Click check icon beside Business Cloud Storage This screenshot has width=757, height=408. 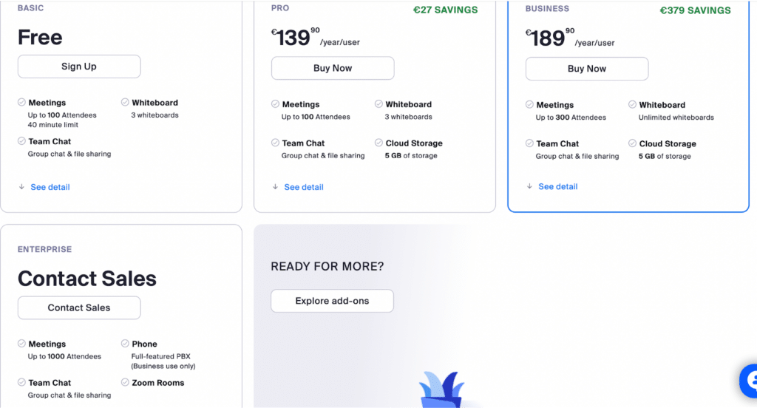(632, 144)
